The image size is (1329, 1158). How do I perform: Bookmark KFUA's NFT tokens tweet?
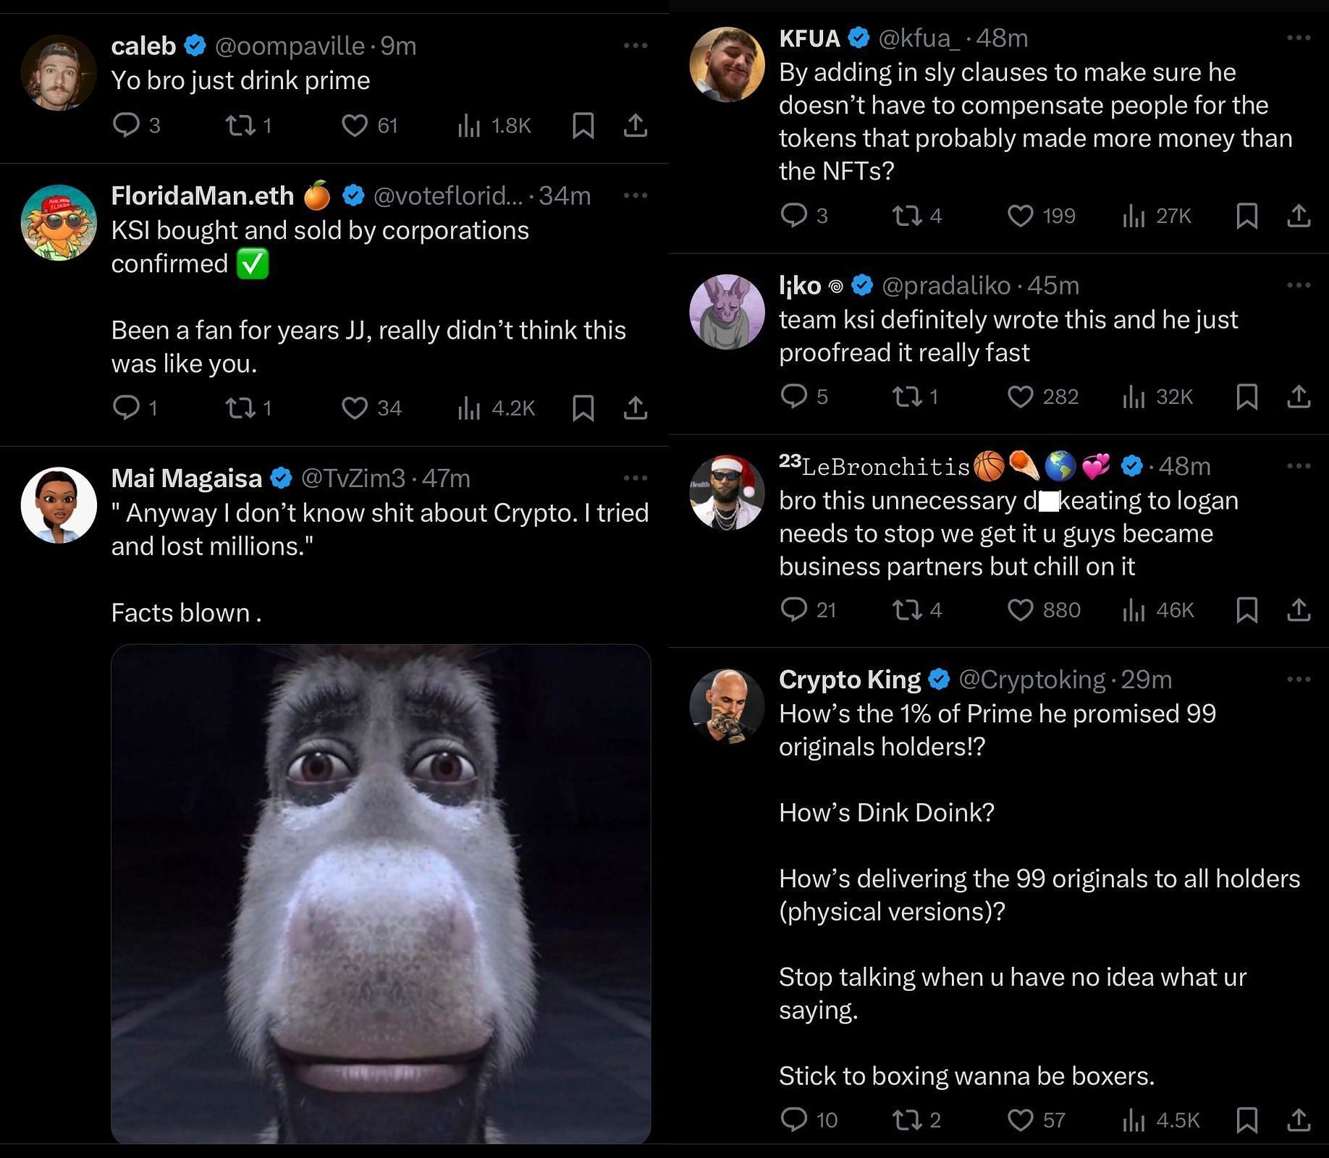(1246, 216)
